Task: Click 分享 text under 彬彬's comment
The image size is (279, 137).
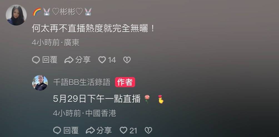Action: tap(83, 60)
